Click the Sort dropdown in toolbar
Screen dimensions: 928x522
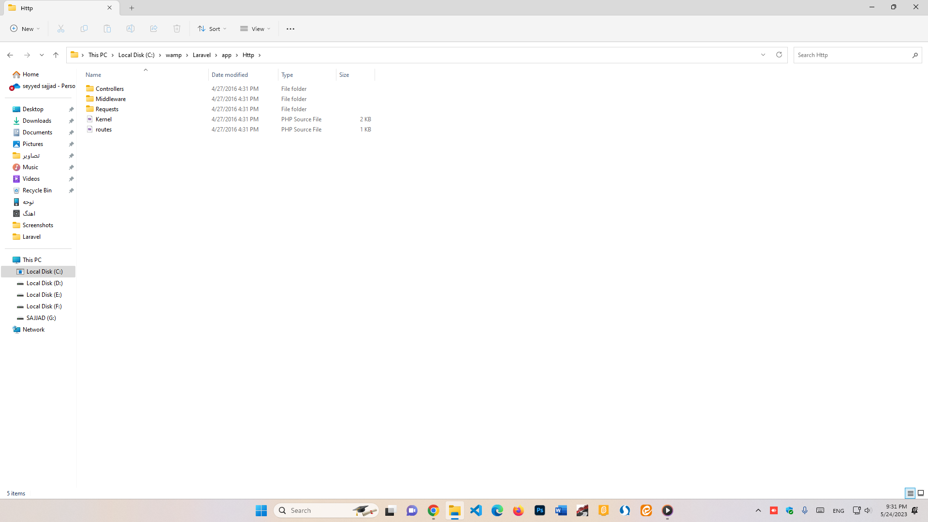(x=212, y=29)
